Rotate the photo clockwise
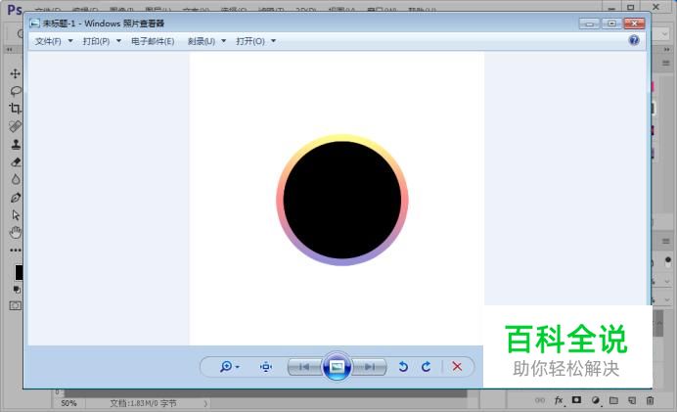 (x=427, y=367)
